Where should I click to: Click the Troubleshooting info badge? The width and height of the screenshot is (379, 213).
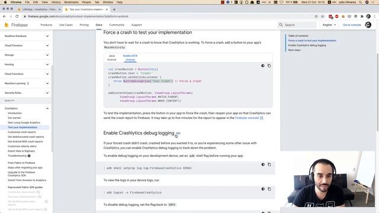click(x=29, y=156)
